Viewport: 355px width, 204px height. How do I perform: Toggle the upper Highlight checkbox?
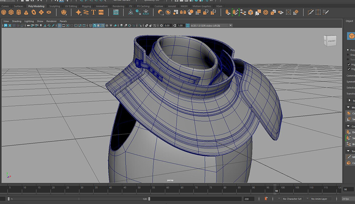(349, 64)
